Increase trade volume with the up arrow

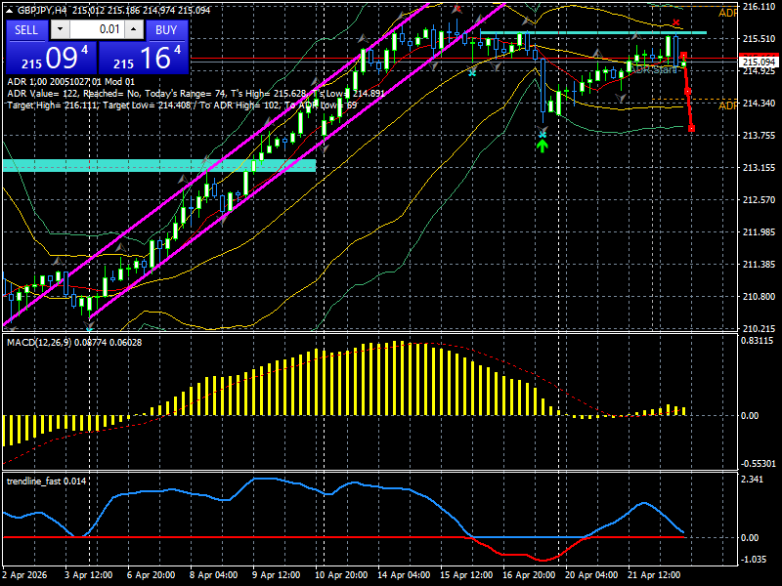[x=134, y=30]
